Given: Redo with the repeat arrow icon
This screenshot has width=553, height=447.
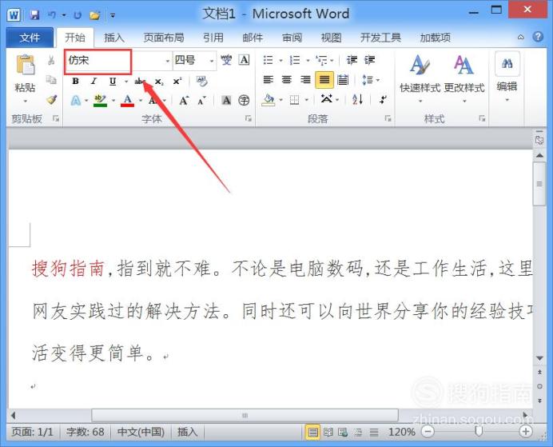Looking at the screenshot, I should tap(78, 15).
